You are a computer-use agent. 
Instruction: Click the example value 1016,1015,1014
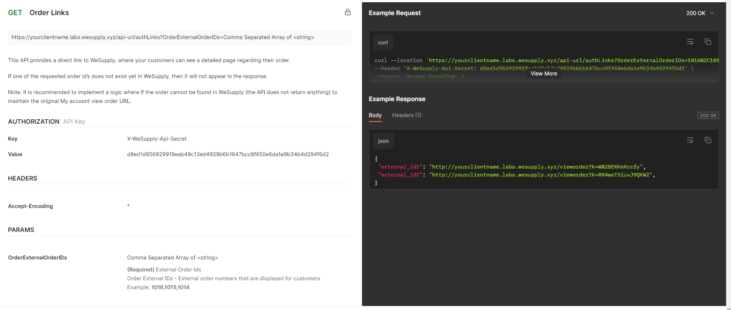point(170,287)
